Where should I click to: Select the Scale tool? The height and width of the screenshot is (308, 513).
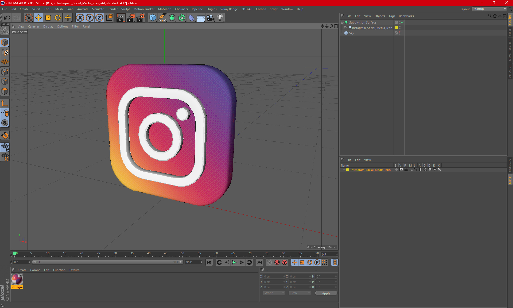[x=48, y=18]
